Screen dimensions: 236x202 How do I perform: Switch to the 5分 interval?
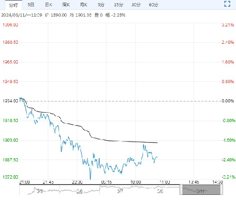101,5
